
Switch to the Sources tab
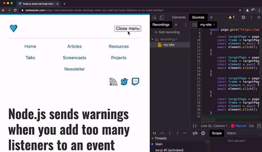pos(198,17)
